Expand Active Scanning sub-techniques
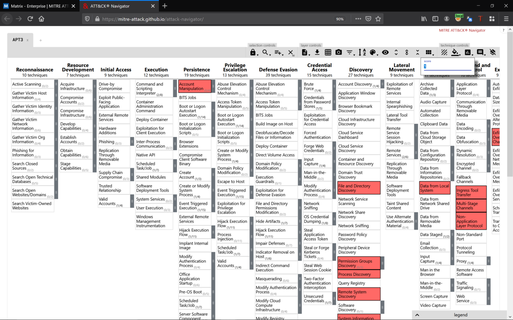The image size is (513, 320). [x=56, y=84]
